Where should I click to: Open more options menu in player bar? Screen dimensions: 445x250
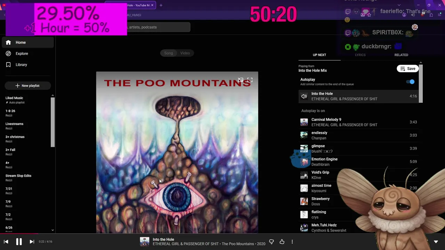[292, 242]
